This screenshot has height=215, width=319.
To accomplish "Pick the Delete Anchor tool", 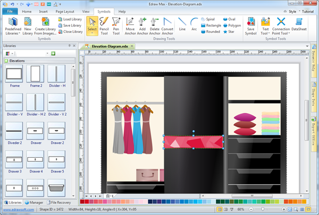I will [154, 25].
